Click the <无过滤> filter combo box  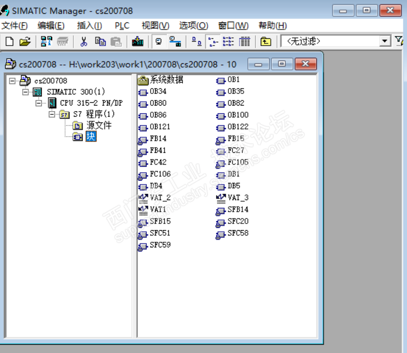(x=336, y=41)
